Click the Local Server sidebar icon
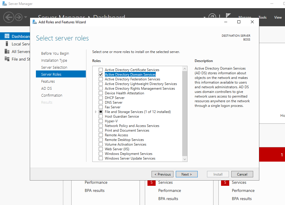The height and width of the screenshot is (205, 285). [x=7, y=44]
